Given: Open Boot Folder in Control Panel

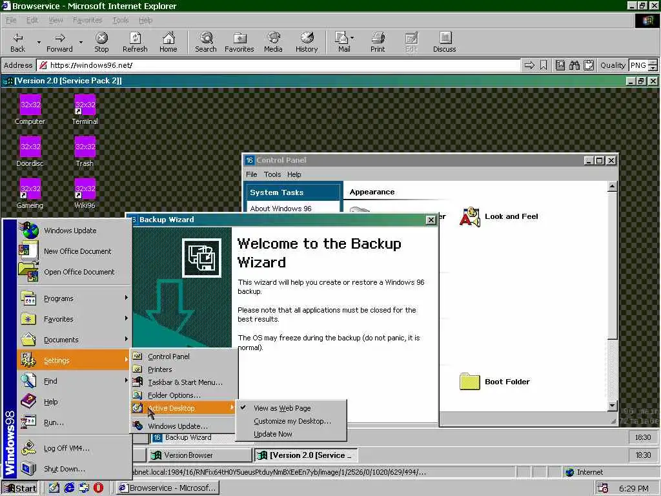Looking at the screenshot, I should (x=495, y=382).
